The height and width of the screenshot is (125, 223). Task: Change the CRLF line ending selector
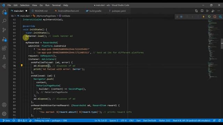click(131, 120)
